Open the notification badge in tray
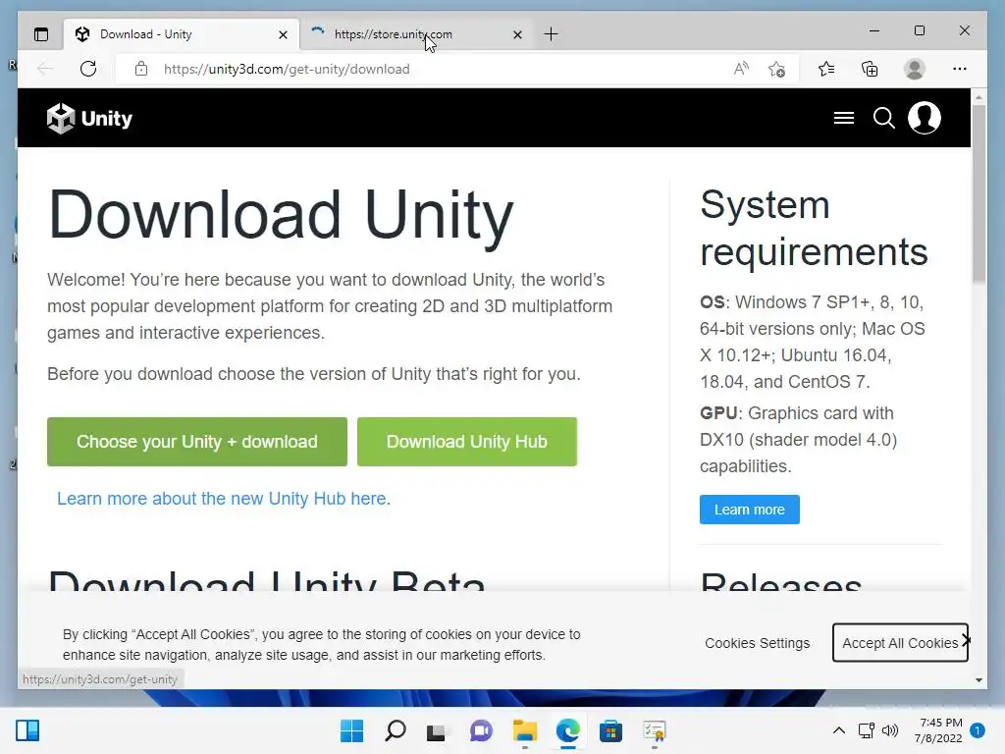 pos(978,730)
